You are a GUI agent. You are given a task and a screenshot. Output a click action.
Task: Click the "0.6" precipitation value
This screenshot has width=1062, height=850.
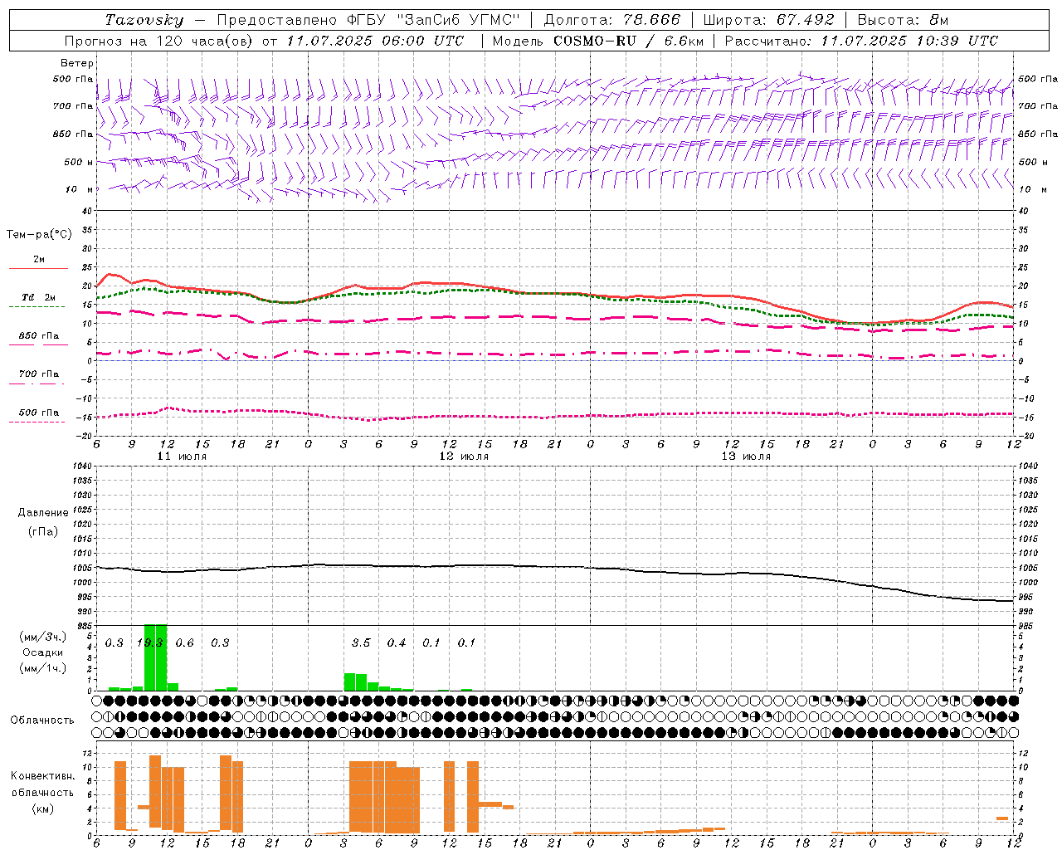184,643
